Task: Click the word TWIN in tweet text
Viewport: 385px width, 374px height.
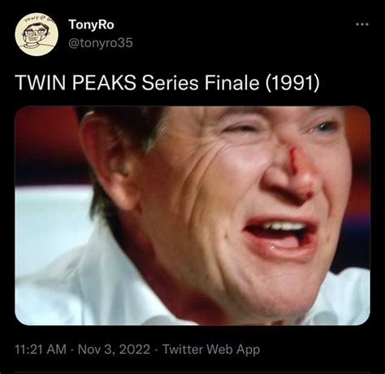Action: [x=41, y=82]
